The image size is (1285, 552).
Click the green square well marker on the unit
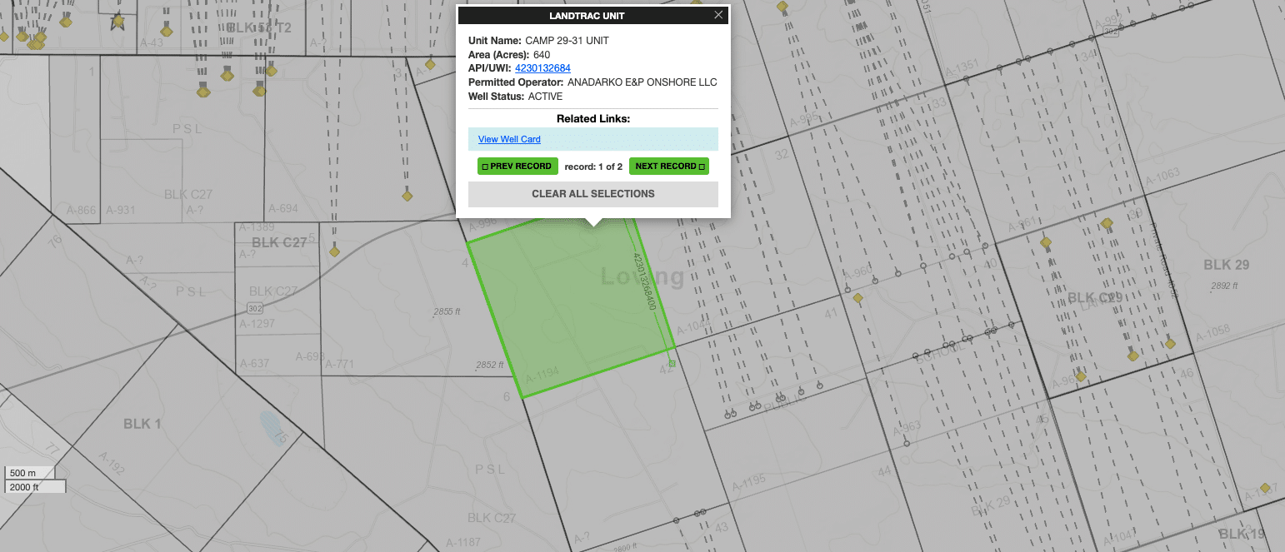click(x=672, y=364)
